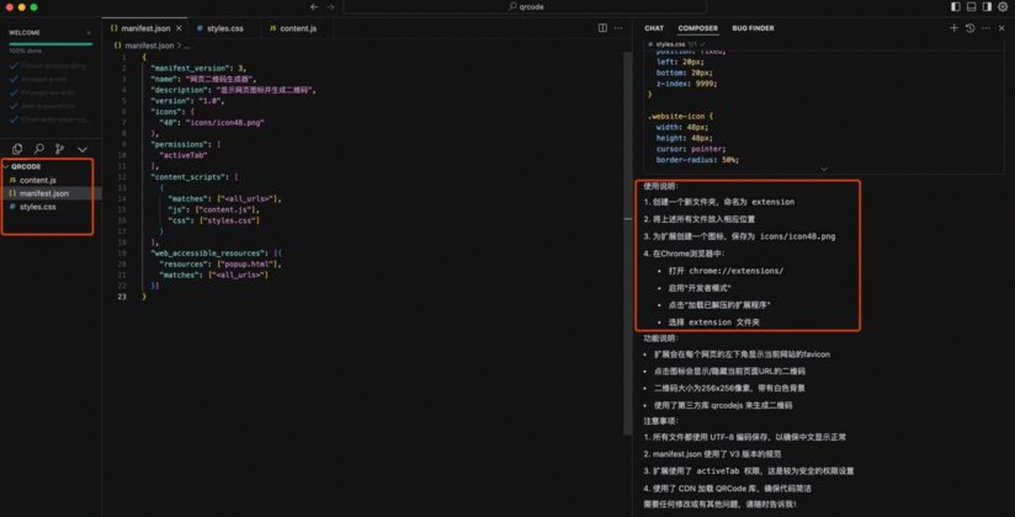1015x517 pixels.
Task: Click line number 23 in the gutter
Action: point(122,297)
